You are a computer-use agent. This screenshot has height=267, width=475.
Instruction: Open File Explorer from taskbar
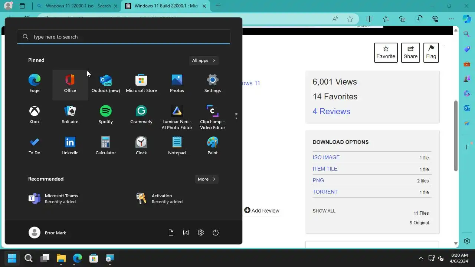click(61, 258)
